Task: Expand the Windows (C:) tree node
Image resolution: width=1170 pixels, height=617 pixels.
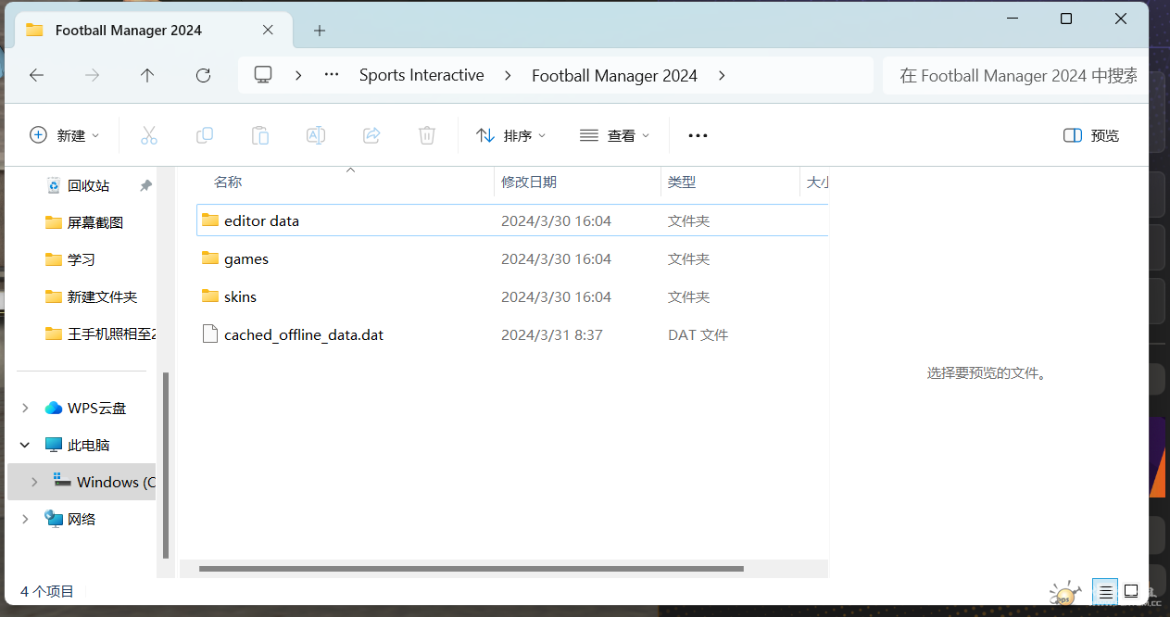Action: pyautogui.click(x=34, y=482)
